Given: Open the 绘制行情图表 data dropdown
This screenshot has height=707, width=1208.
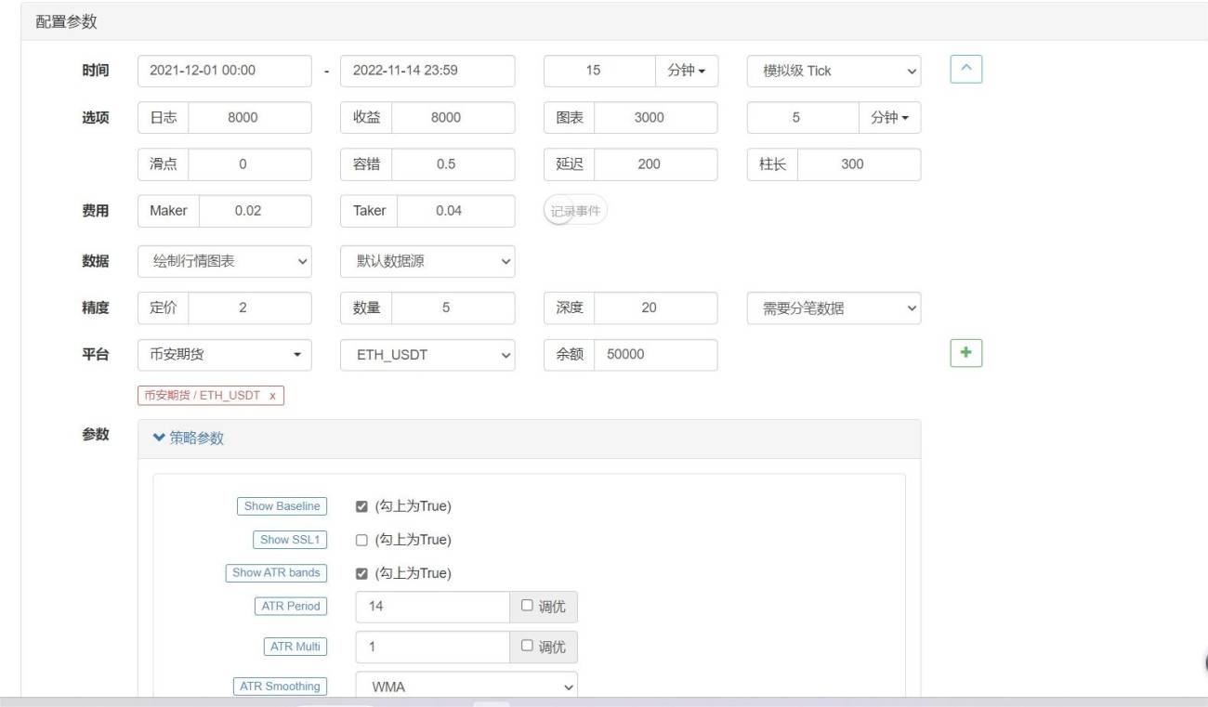Looking at the screenshot, I should 225,261.
